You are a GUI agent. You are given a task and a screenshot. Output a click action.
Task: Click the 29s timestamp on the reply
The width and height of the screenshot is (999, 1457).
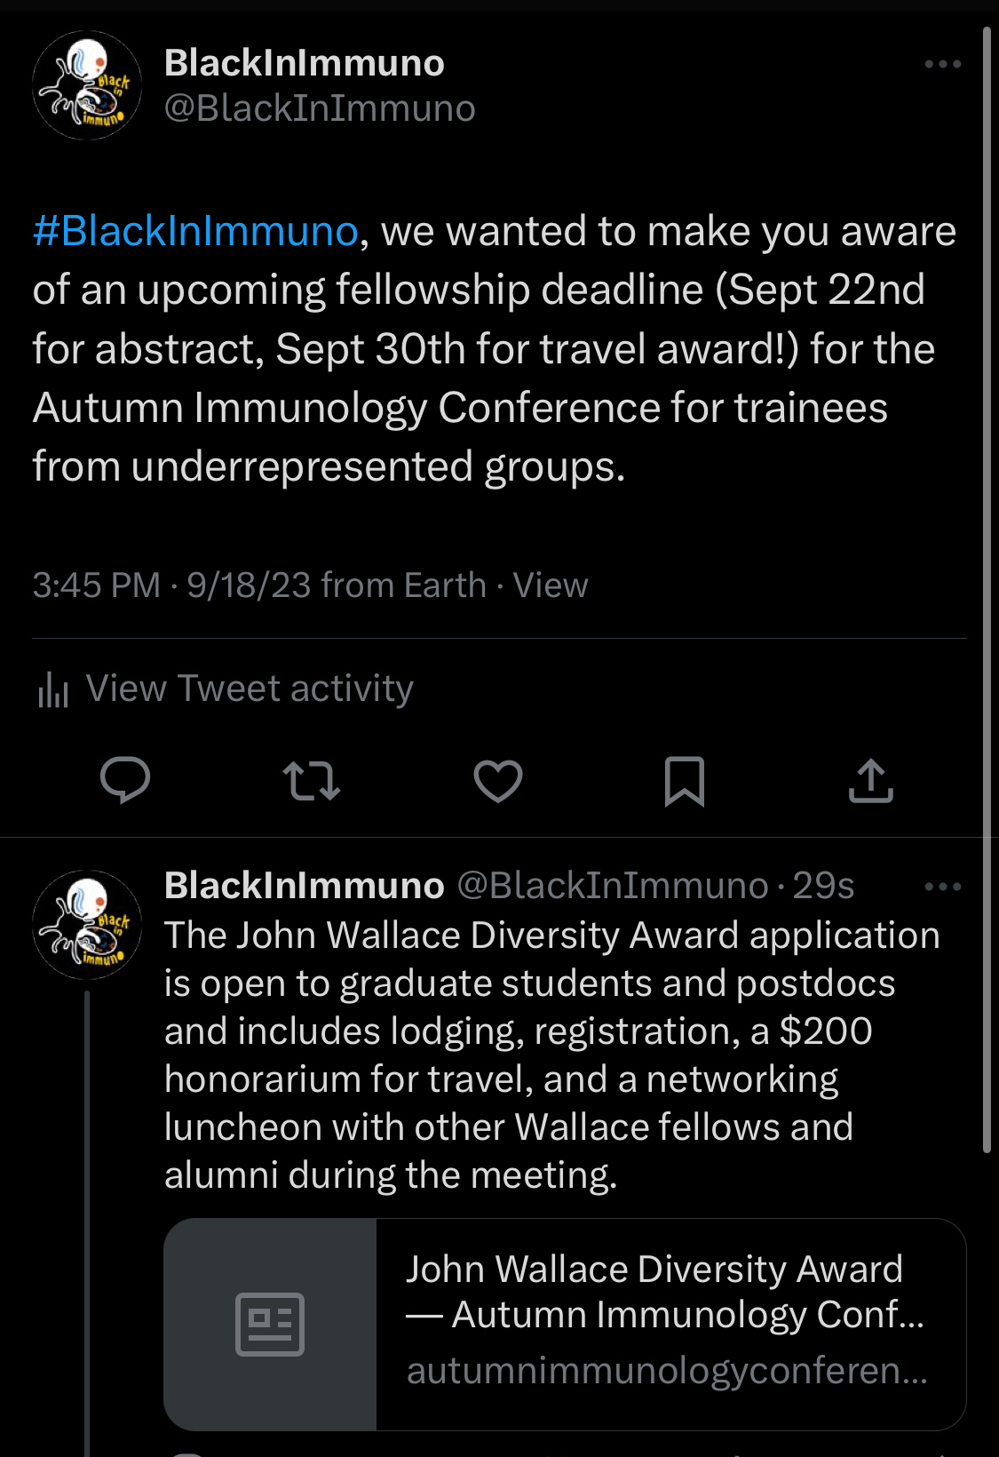pos(823,886)
